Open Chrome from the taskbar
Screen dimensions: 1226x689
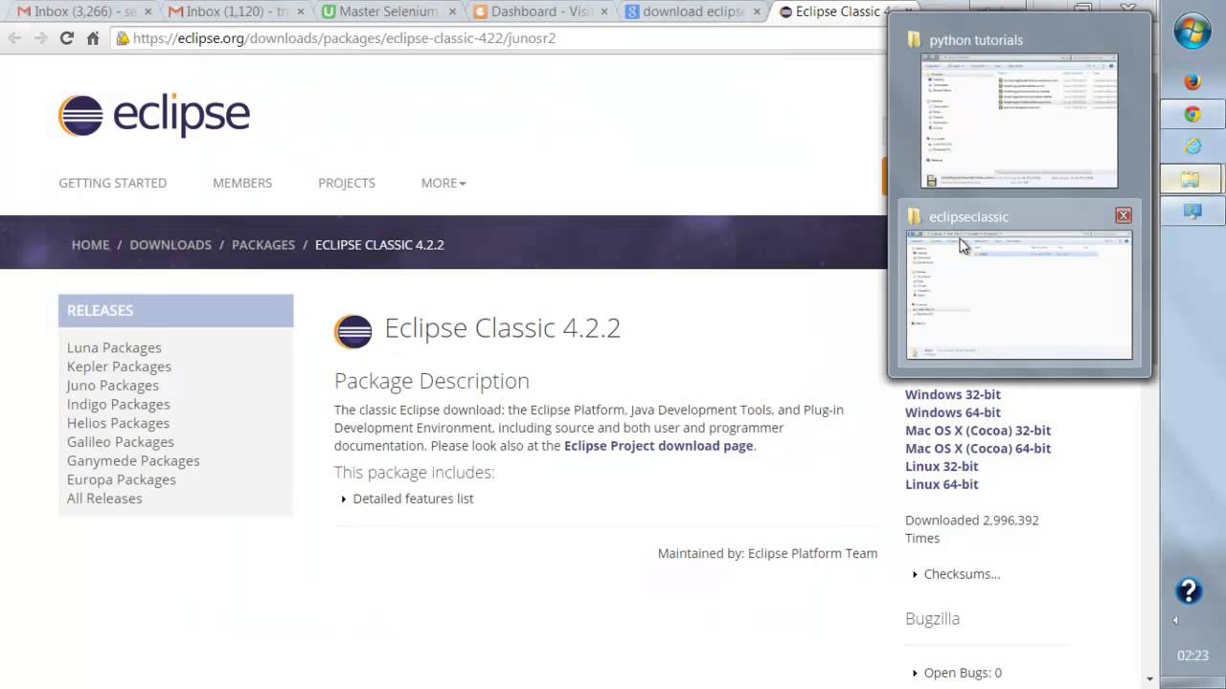click(x=1192, y=115)
